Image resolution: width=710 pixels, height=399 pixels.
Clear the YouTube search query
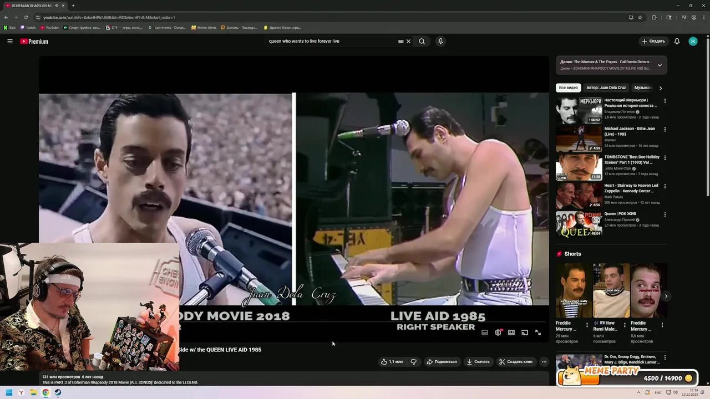[408, 41]
